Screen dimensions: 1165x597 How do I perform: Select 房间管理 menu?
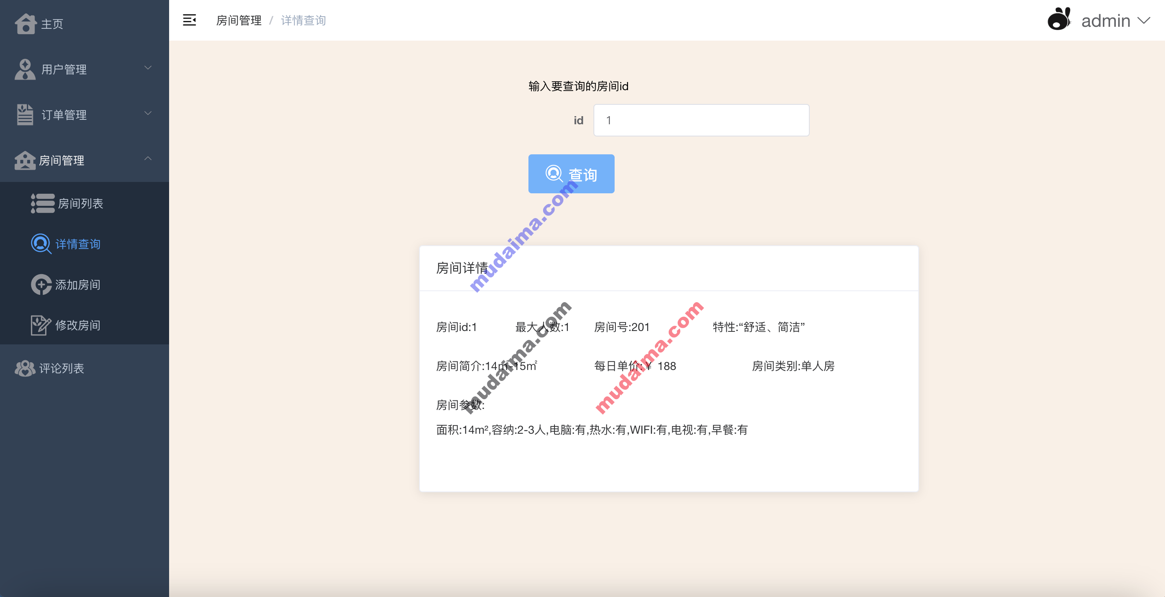click(85, 160)
